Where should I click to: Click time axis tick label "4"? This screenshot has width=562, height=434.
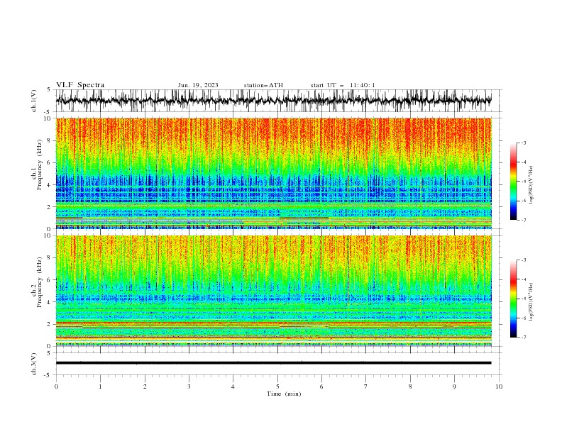[x=233, y=386]
